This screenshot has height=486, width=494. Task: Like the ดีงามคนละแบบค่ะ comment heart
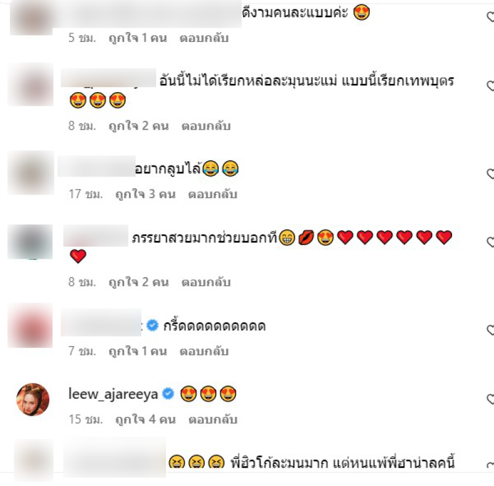491,17
